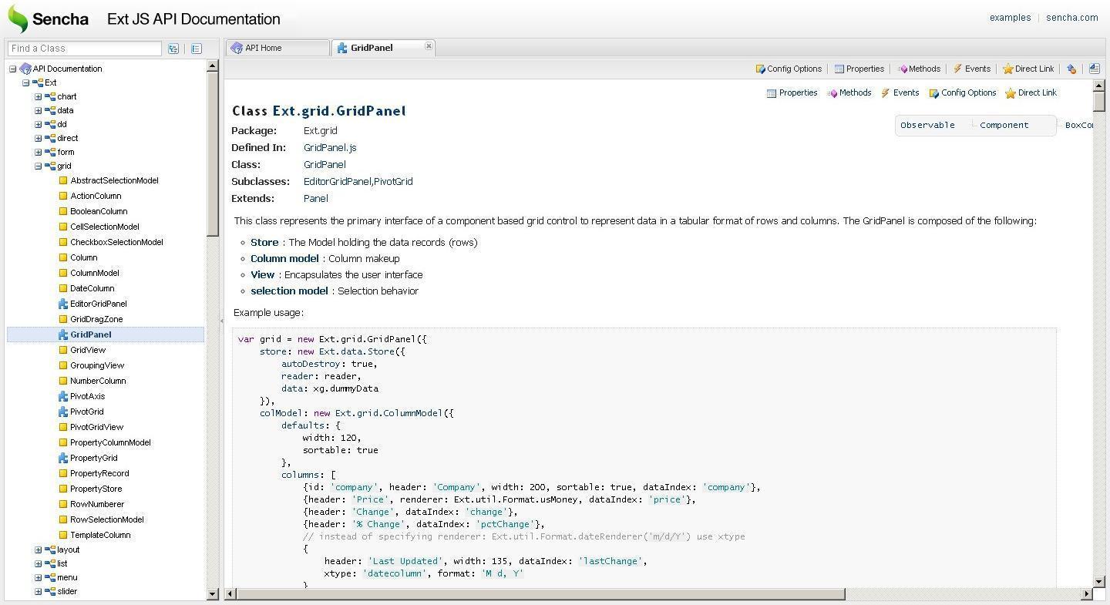
Task: Select GroupingView in class tree
Action: pyautogui.click(x=97, y=365)
